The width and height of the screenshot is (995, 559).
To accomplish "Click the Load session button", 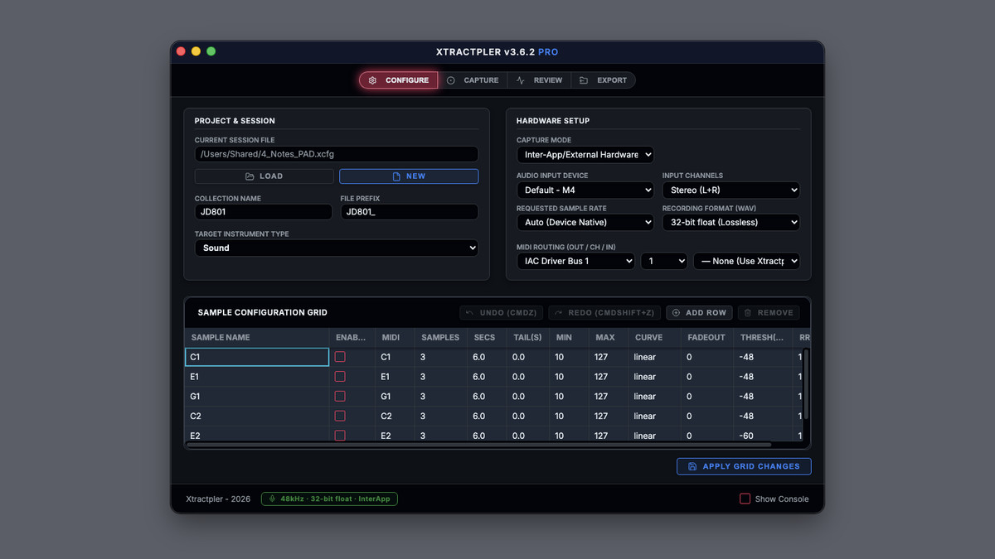I will coord(263,176).
